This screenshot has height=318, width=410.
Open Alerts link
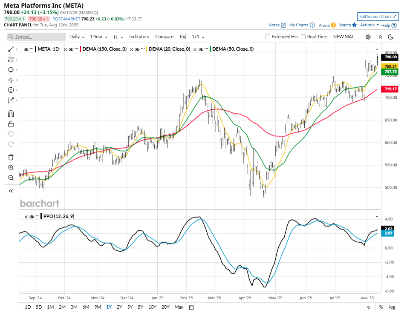coord(327,25)
